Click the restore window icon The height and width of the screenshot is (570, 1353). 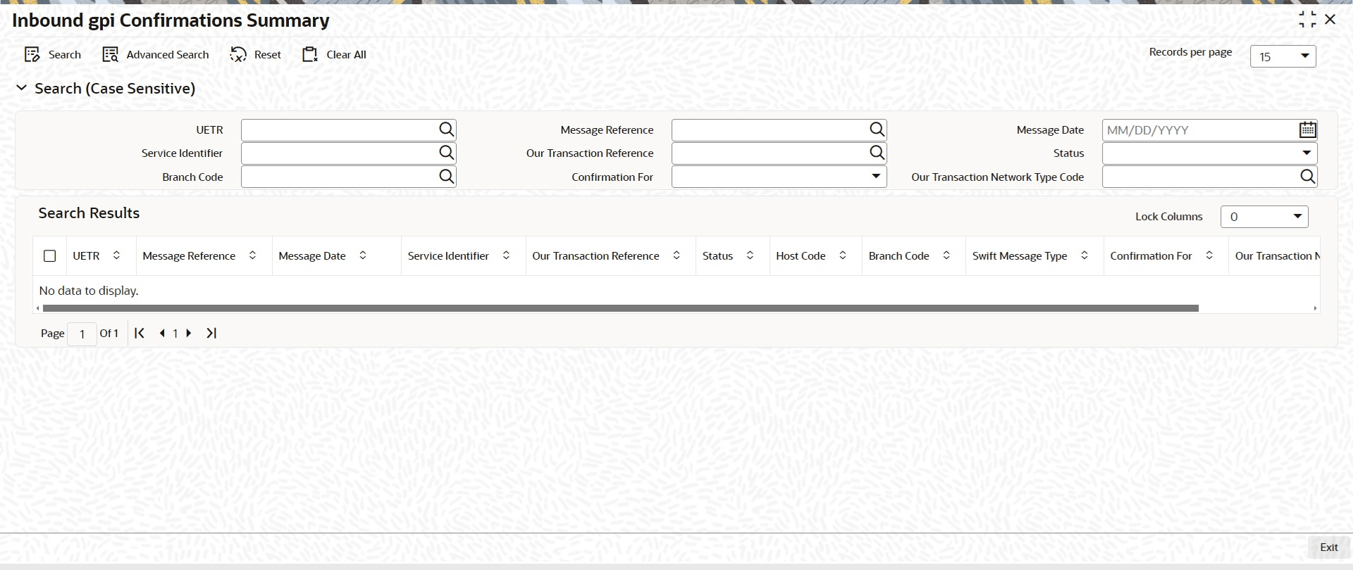(x=1307, y=20)
